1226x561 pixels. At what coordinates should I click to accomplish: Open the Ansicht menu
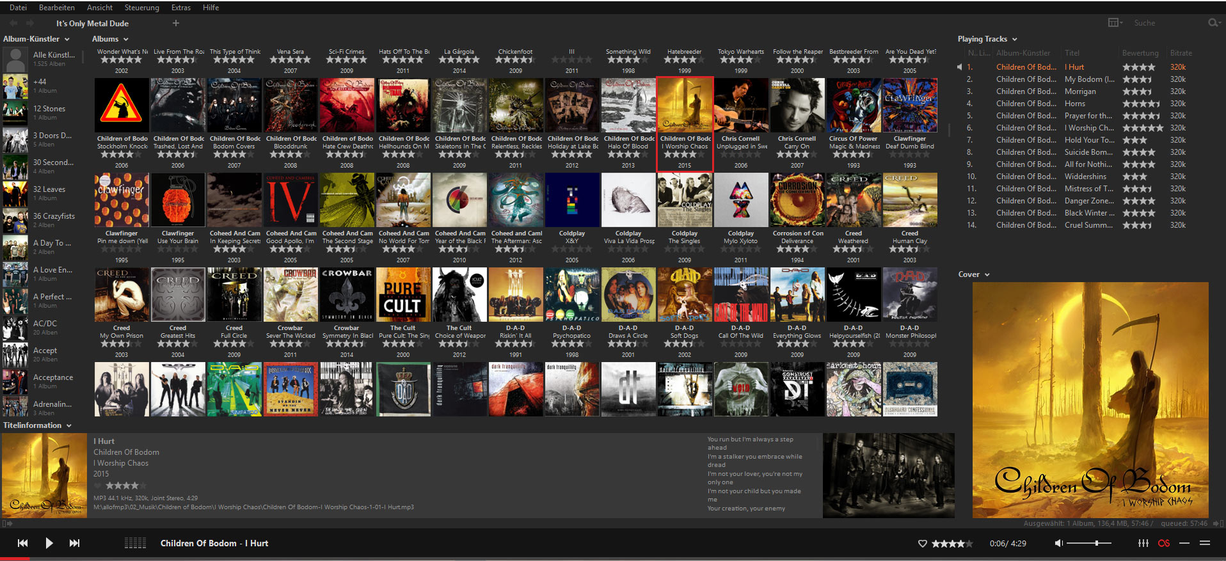[100, 8]
